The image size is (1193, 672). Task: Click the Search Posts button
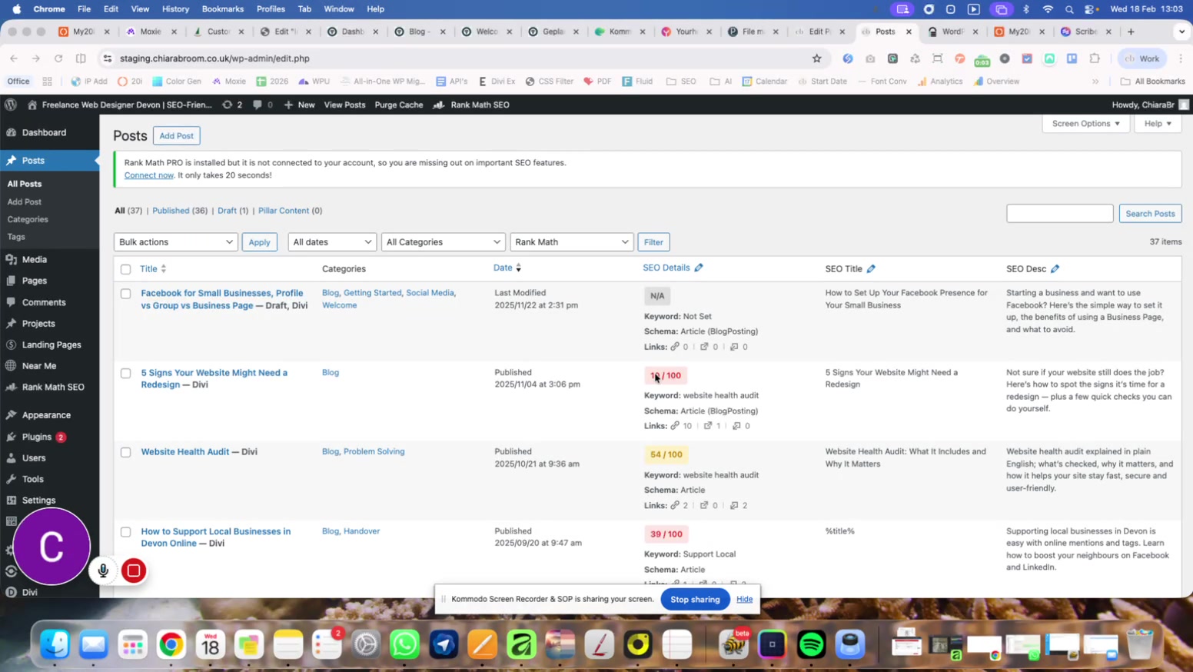pyautogui.click(x=1150, y=214)
